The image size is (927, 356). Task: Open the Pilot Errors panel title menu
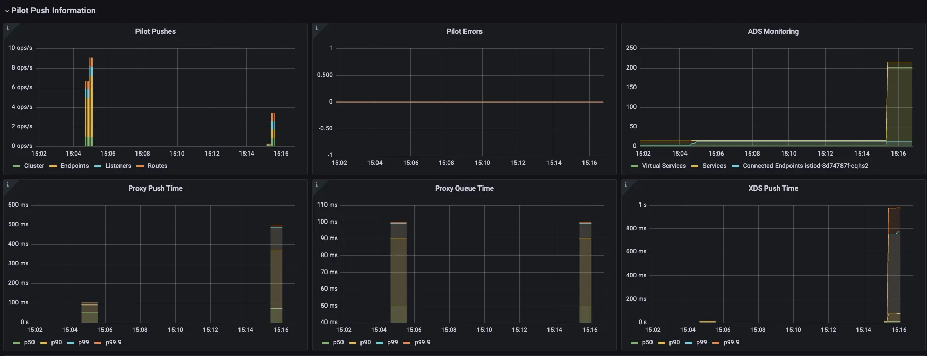pyautogui.click(x=465, y=31)
